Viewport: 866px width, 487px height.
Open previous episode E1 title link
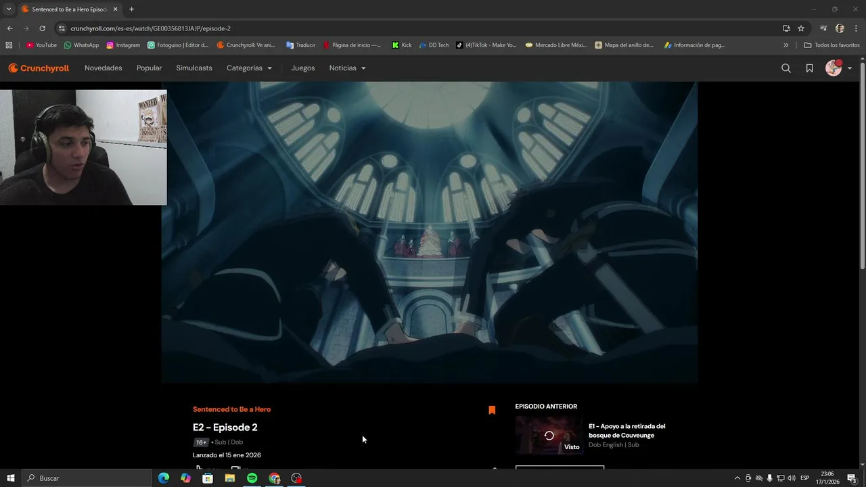click(x=626, y=431)
